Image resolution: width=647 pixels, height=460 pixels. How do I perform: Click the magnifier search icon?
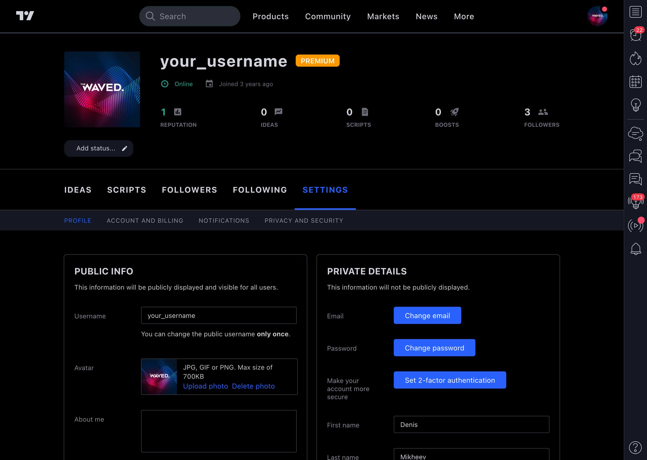click(x=150, y=16)
